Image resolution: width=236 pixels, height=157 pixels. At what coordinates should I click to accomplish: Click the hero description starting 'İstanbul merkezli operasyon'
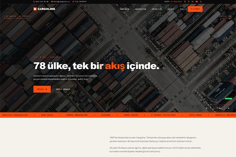point(65,77)
